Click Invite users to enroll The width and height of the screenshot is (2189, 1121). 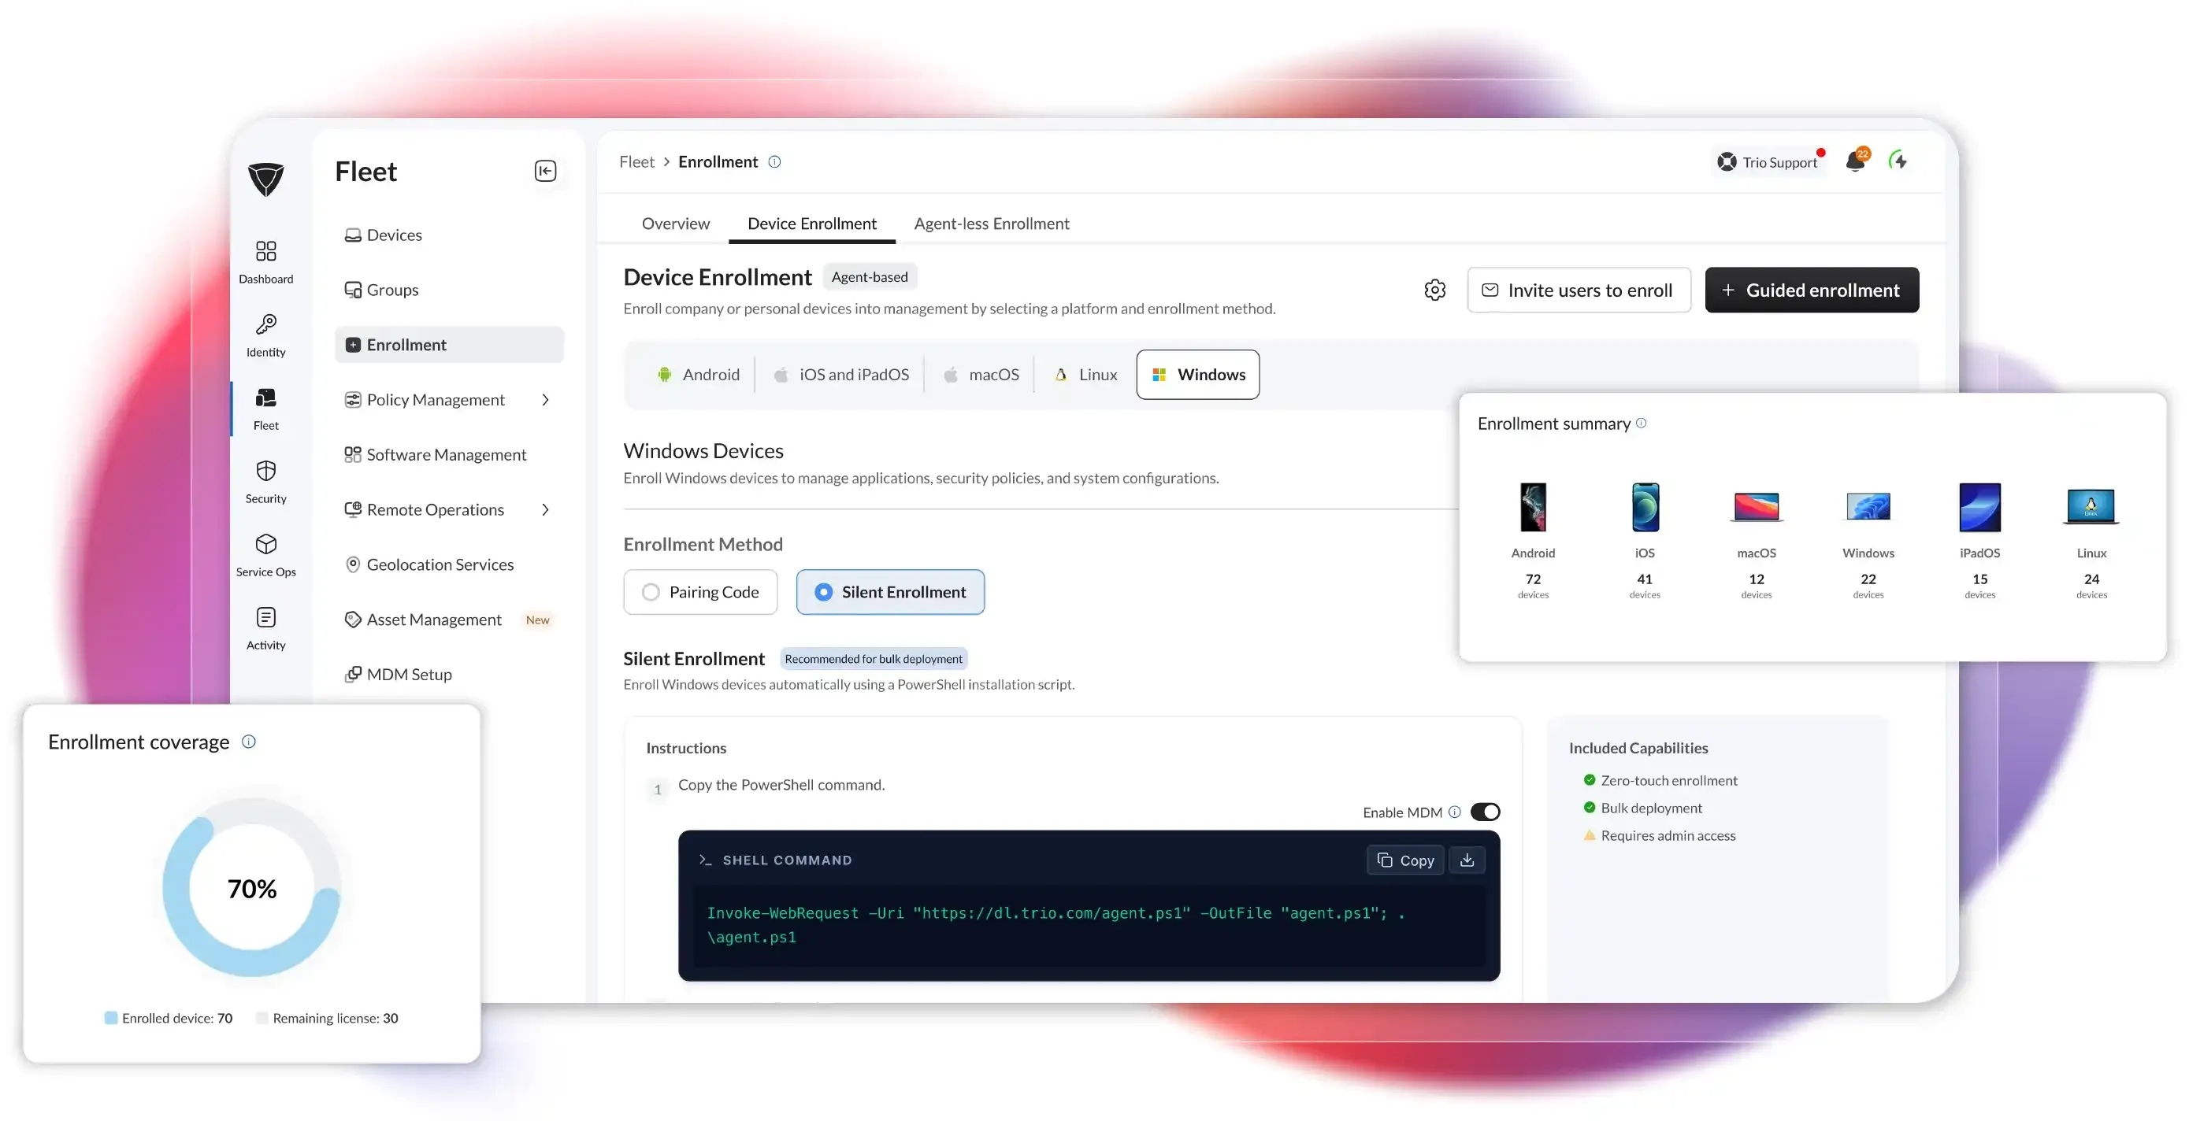pyautogui.click(x=1578, y=290)
